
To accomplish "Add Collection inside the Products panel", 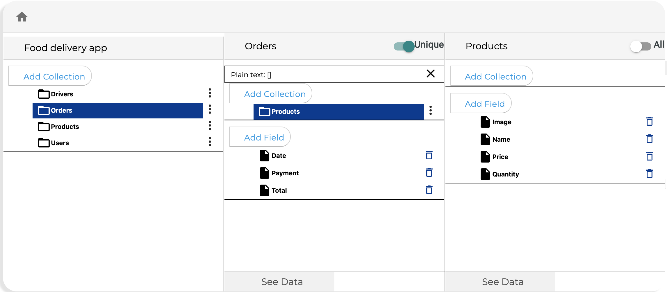I will [491, 76].
